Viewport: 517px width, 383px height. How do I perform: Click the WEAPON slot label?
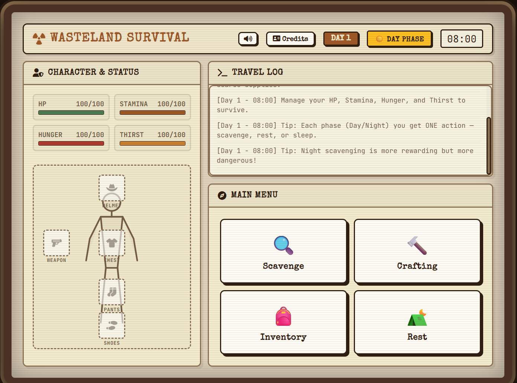click(x=56, y=260)
